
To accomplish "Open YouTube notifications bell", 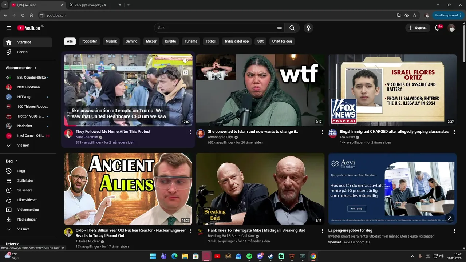I will pyautogui.click(x=438, y=28).
